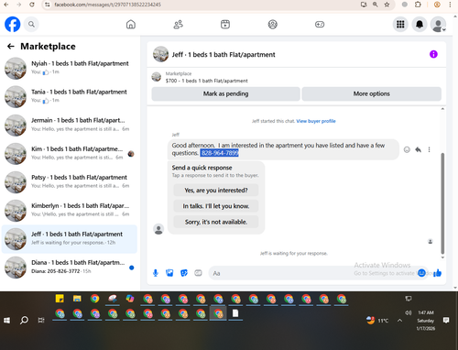Open Kimberlyn's apartment conversation
This screenshot has height=350, width=458.
(x=70, y=210)
